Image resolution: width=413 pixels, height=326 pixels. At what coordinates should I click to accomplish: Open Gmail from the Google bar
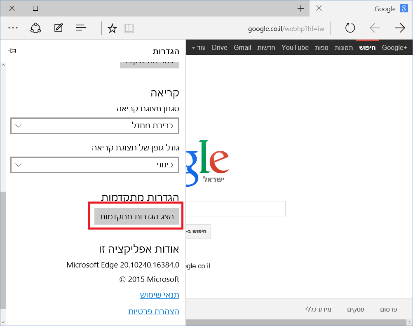pos(242,47)
